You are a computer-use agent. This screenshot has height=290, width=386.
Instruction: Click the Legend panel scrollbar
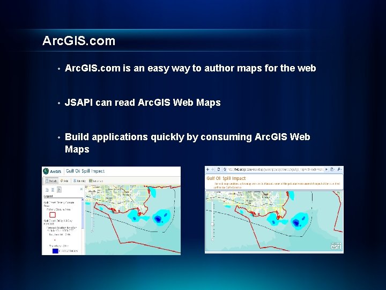pos(83,213)
